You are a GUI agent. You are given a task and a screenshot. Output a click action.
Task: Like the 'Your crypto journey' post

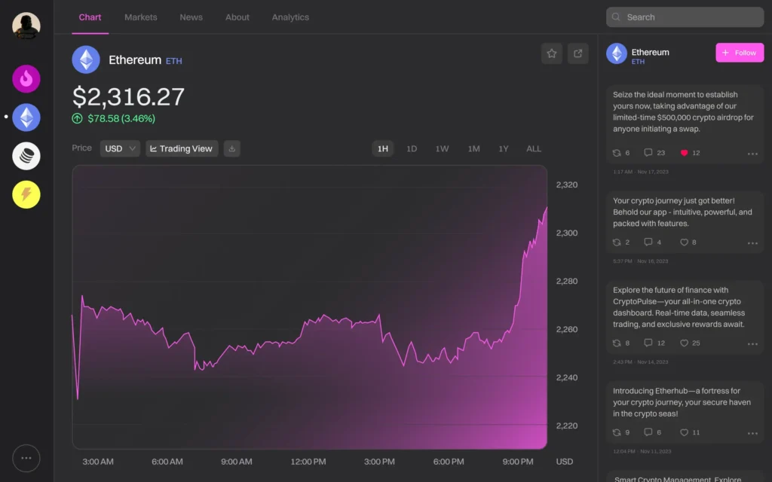pos(684,243)
